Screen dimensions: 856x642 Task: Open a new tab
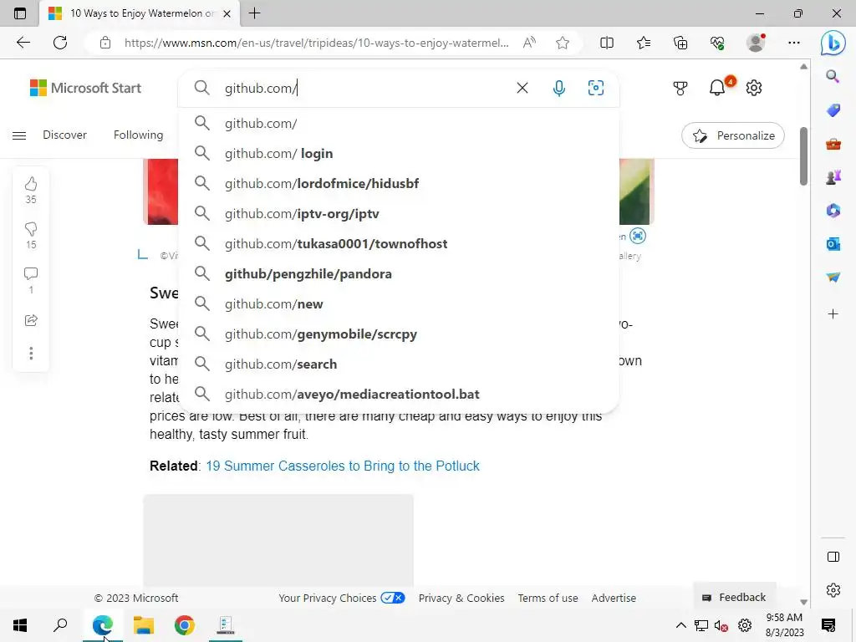(x=254, y=13)
